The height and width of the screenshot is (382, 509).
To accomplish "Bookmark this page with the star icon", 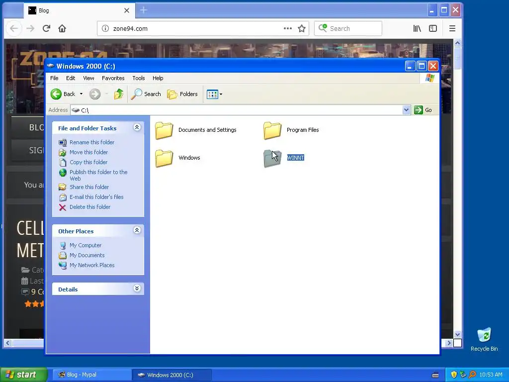I will [302, 28].
